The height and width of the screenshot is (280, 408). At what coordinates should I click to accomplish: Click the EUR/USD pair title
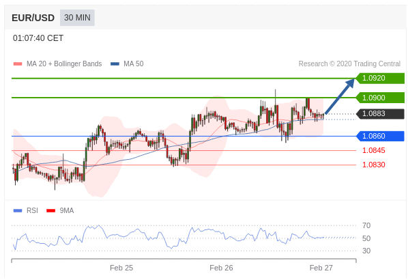pos(33,18)
